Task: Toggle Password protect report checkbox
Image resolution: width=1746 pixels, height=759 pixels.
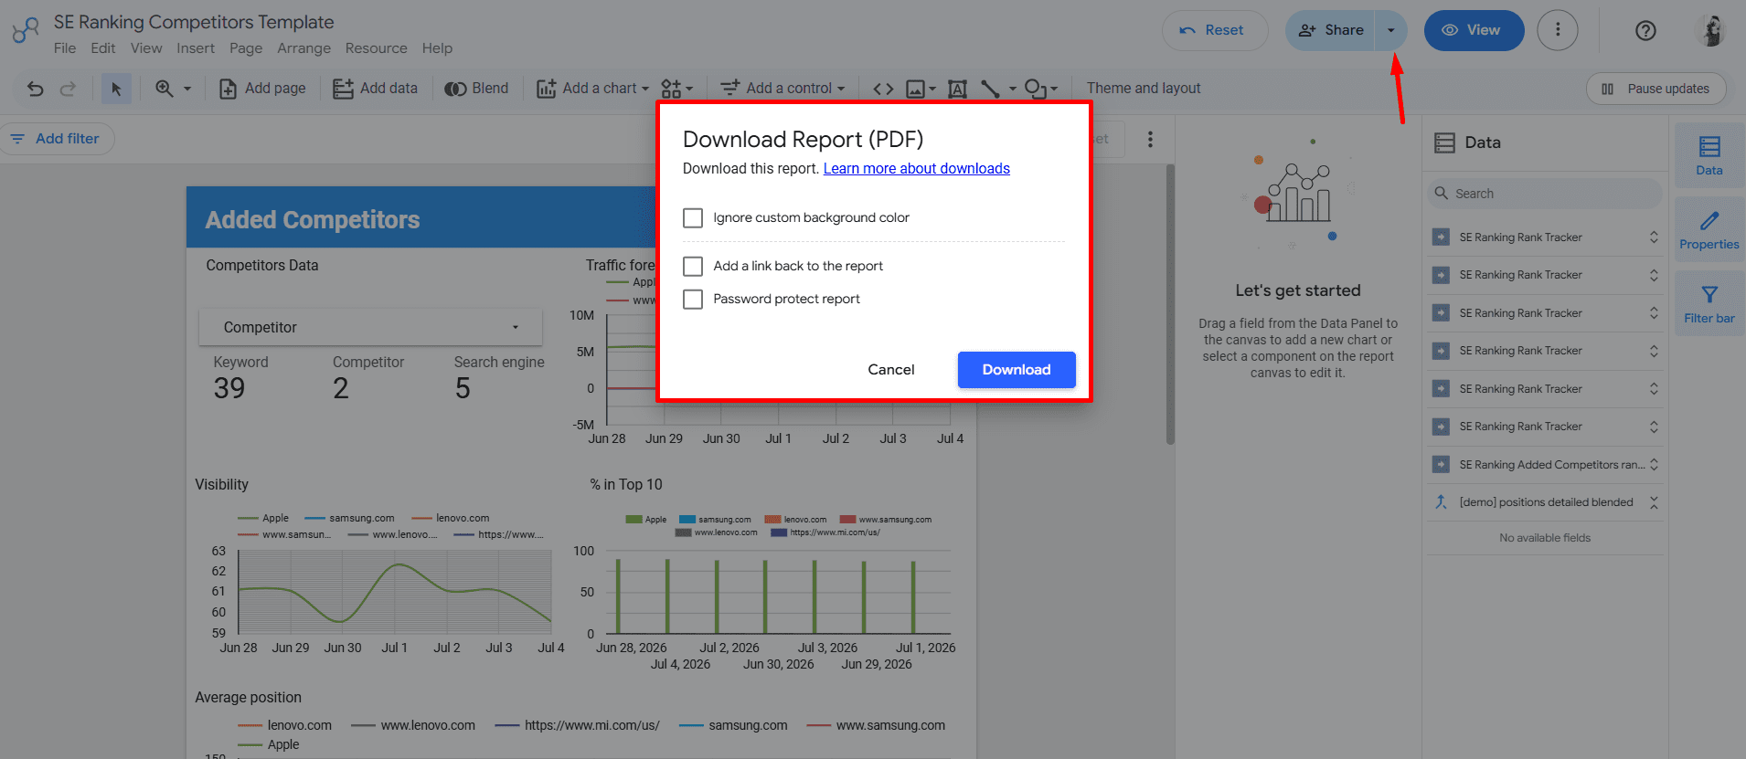Action: 693,299
